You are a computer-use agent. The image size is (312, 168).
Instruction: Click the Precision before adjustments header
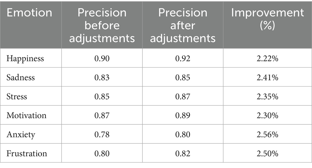(x=102, y=25)
